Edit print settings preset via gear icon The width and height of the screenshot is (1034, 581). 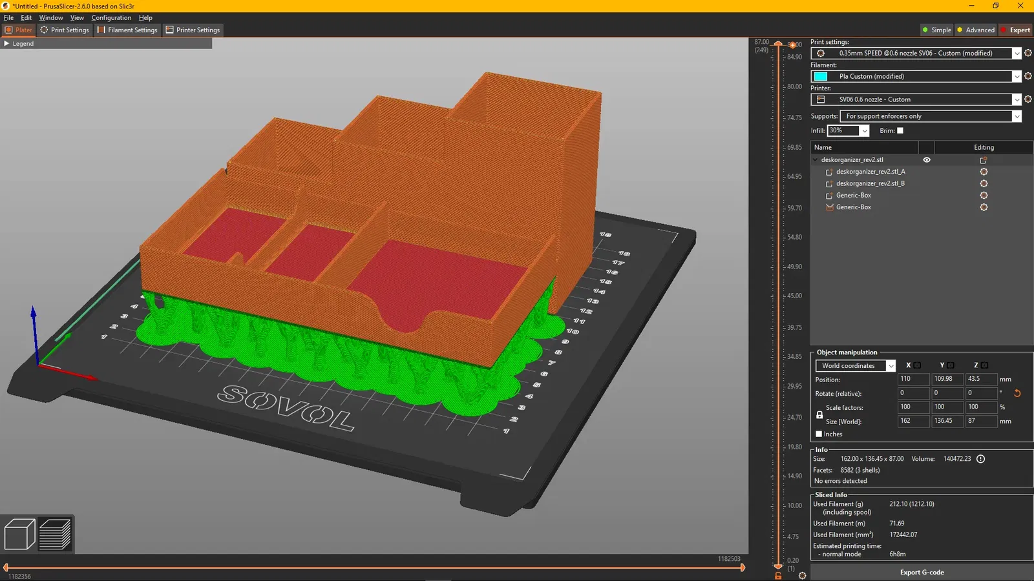(x=1028, y=53)
